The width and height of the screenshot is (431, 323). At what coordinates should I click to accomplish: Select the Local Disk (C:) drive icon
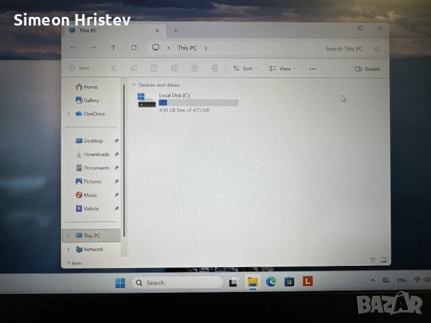pos(146,100)
